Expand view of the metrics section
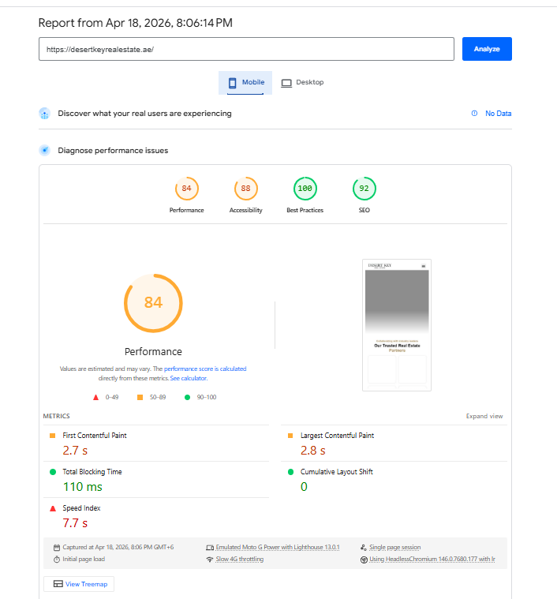Screen dimensions: 557x599 click(x=484, y=416)
